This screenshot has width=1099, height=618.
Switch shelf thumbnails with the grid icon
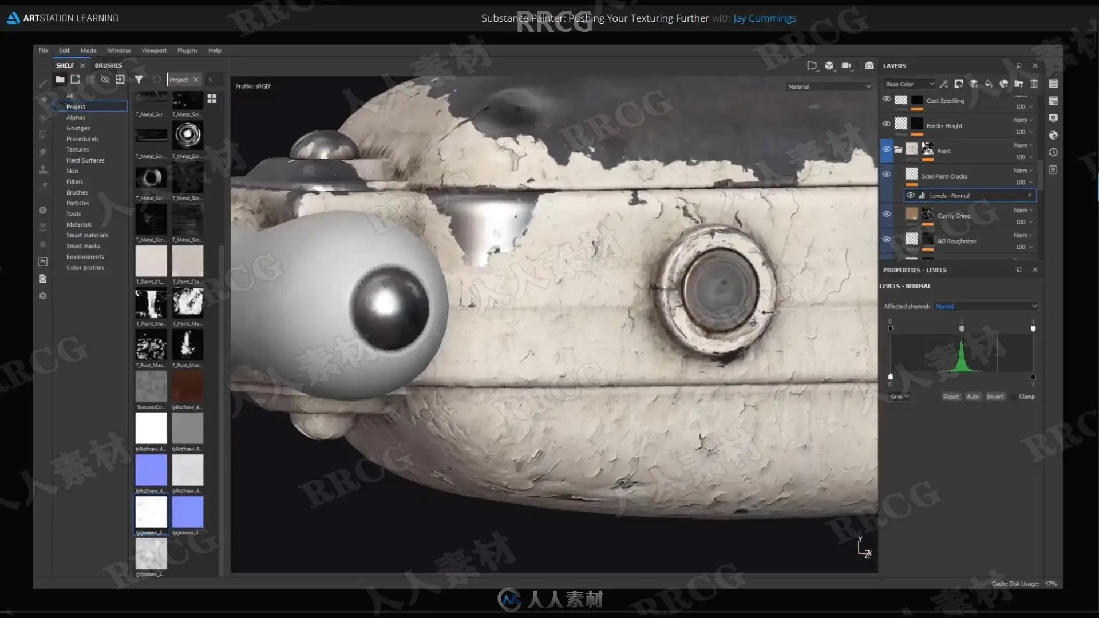212,99
